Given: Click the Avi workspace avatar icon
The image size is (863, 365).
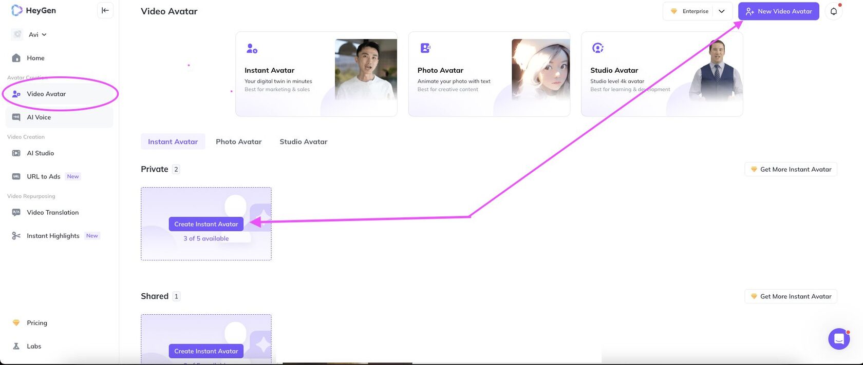Looking at the screenshot, I should (x=17, y=34).
